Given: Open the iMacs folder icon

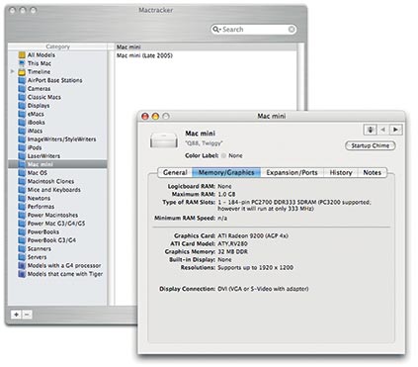Looking at the screenshot, I should tap(22, 131).
